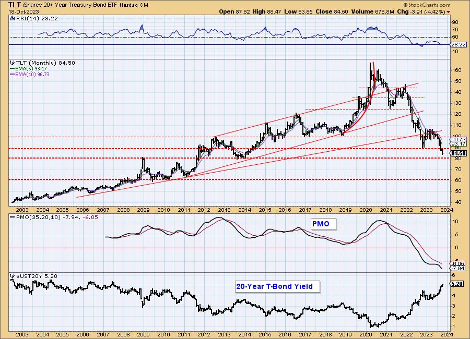
Task: Click the 96.73 price tag on the right axis
Action: (x=459, y=140)
